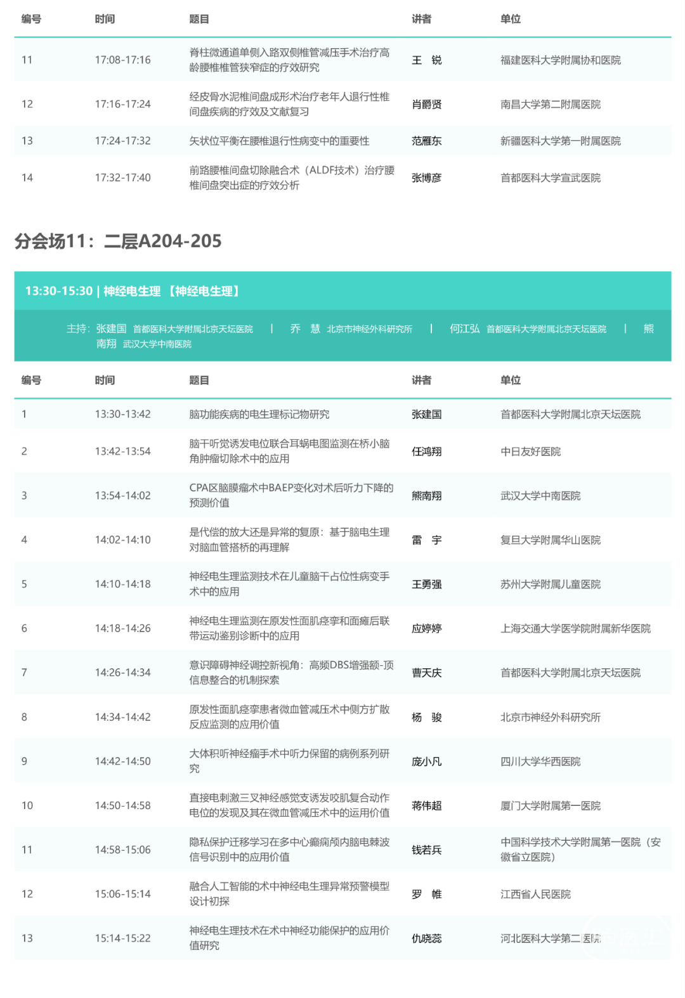685x998 pixels.
Task: Select title 意识障碍神经调控新视角
Action: tap(291, 672)
